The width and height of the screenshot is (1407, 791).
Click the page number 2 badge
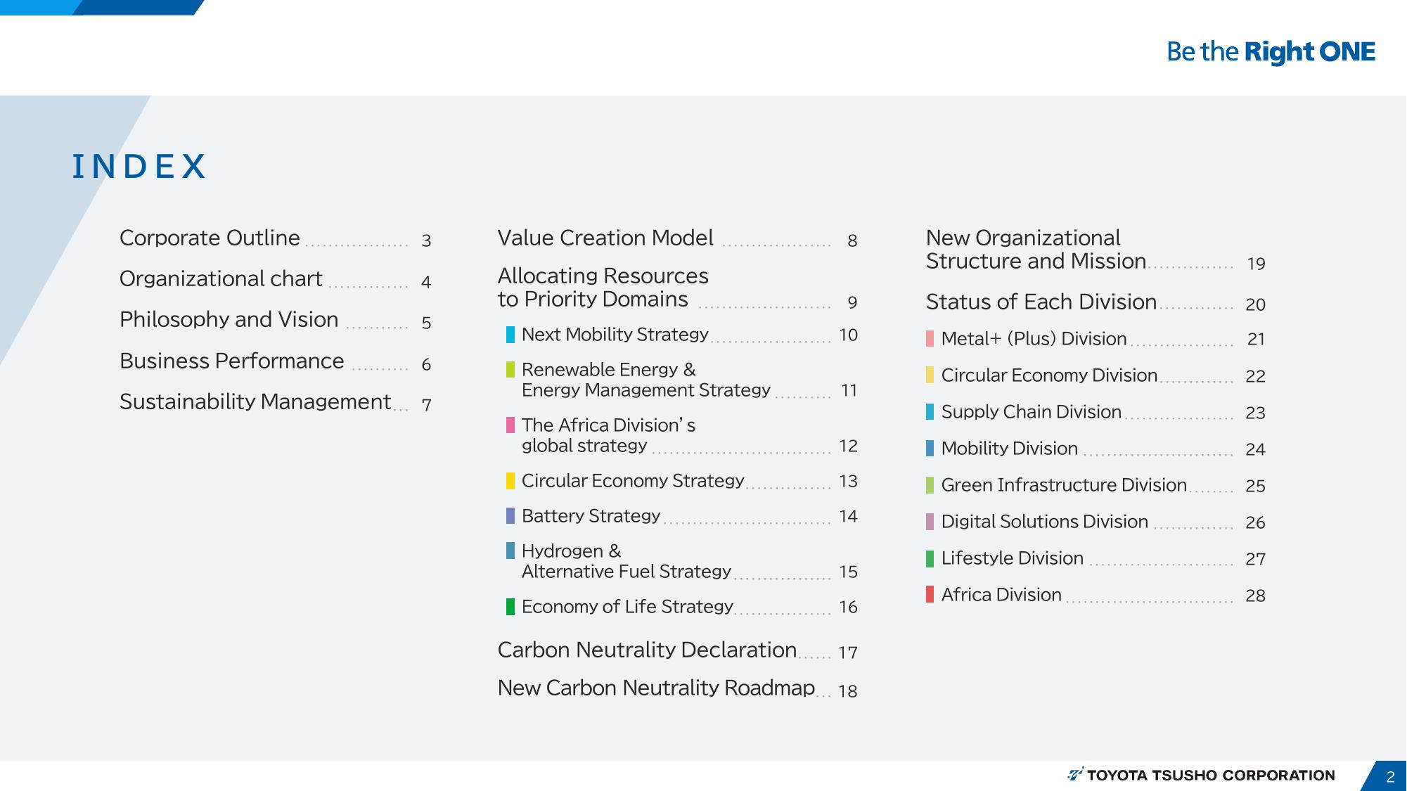coord(1389,777)
